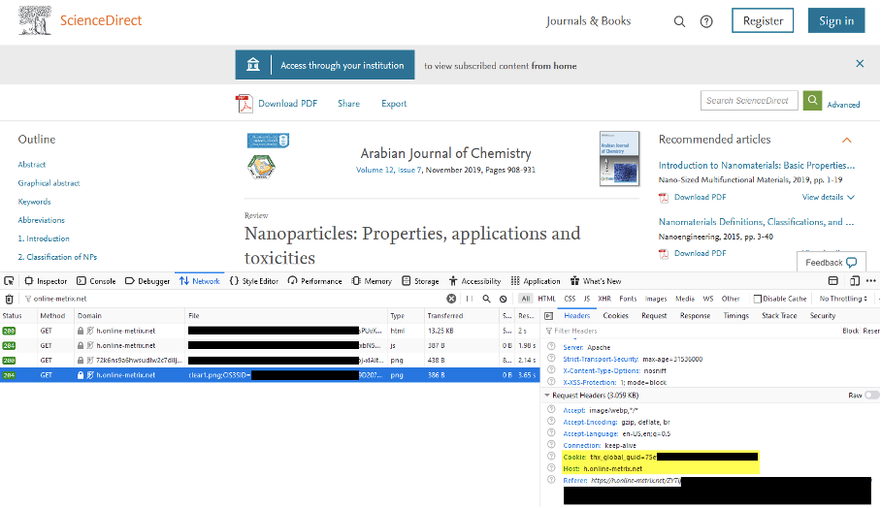Click help icon beside Cookie header
The width and height of the screenshot is (881, 508).
tap(551, 457)
